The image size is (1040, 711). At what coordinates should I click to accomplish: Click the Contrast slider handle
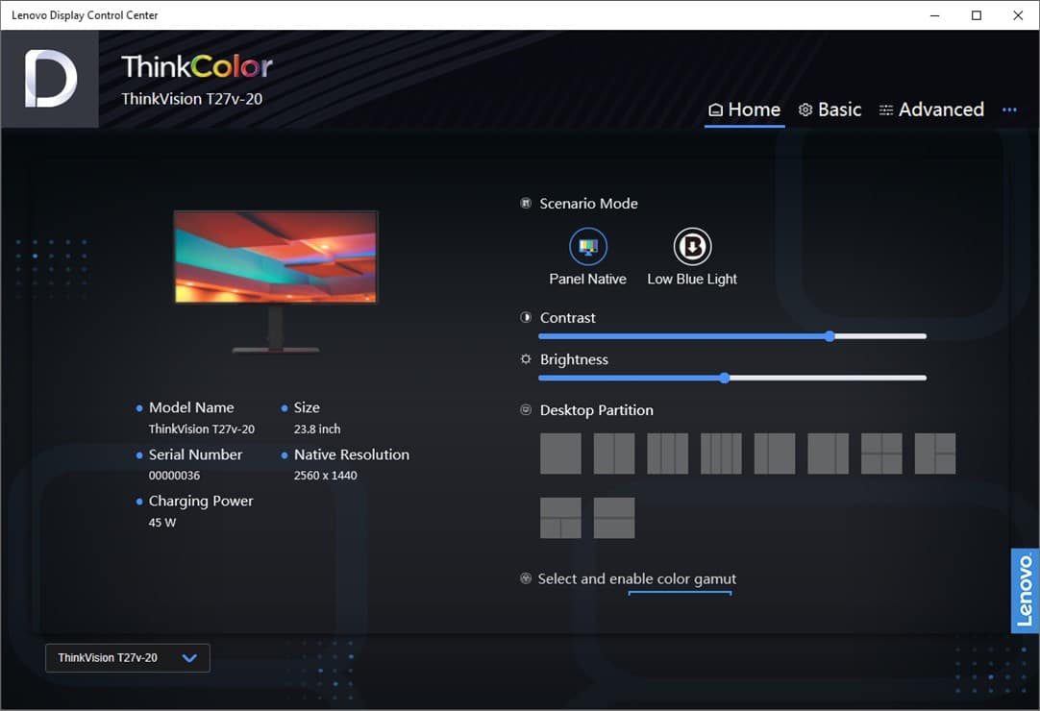point(830,336)
